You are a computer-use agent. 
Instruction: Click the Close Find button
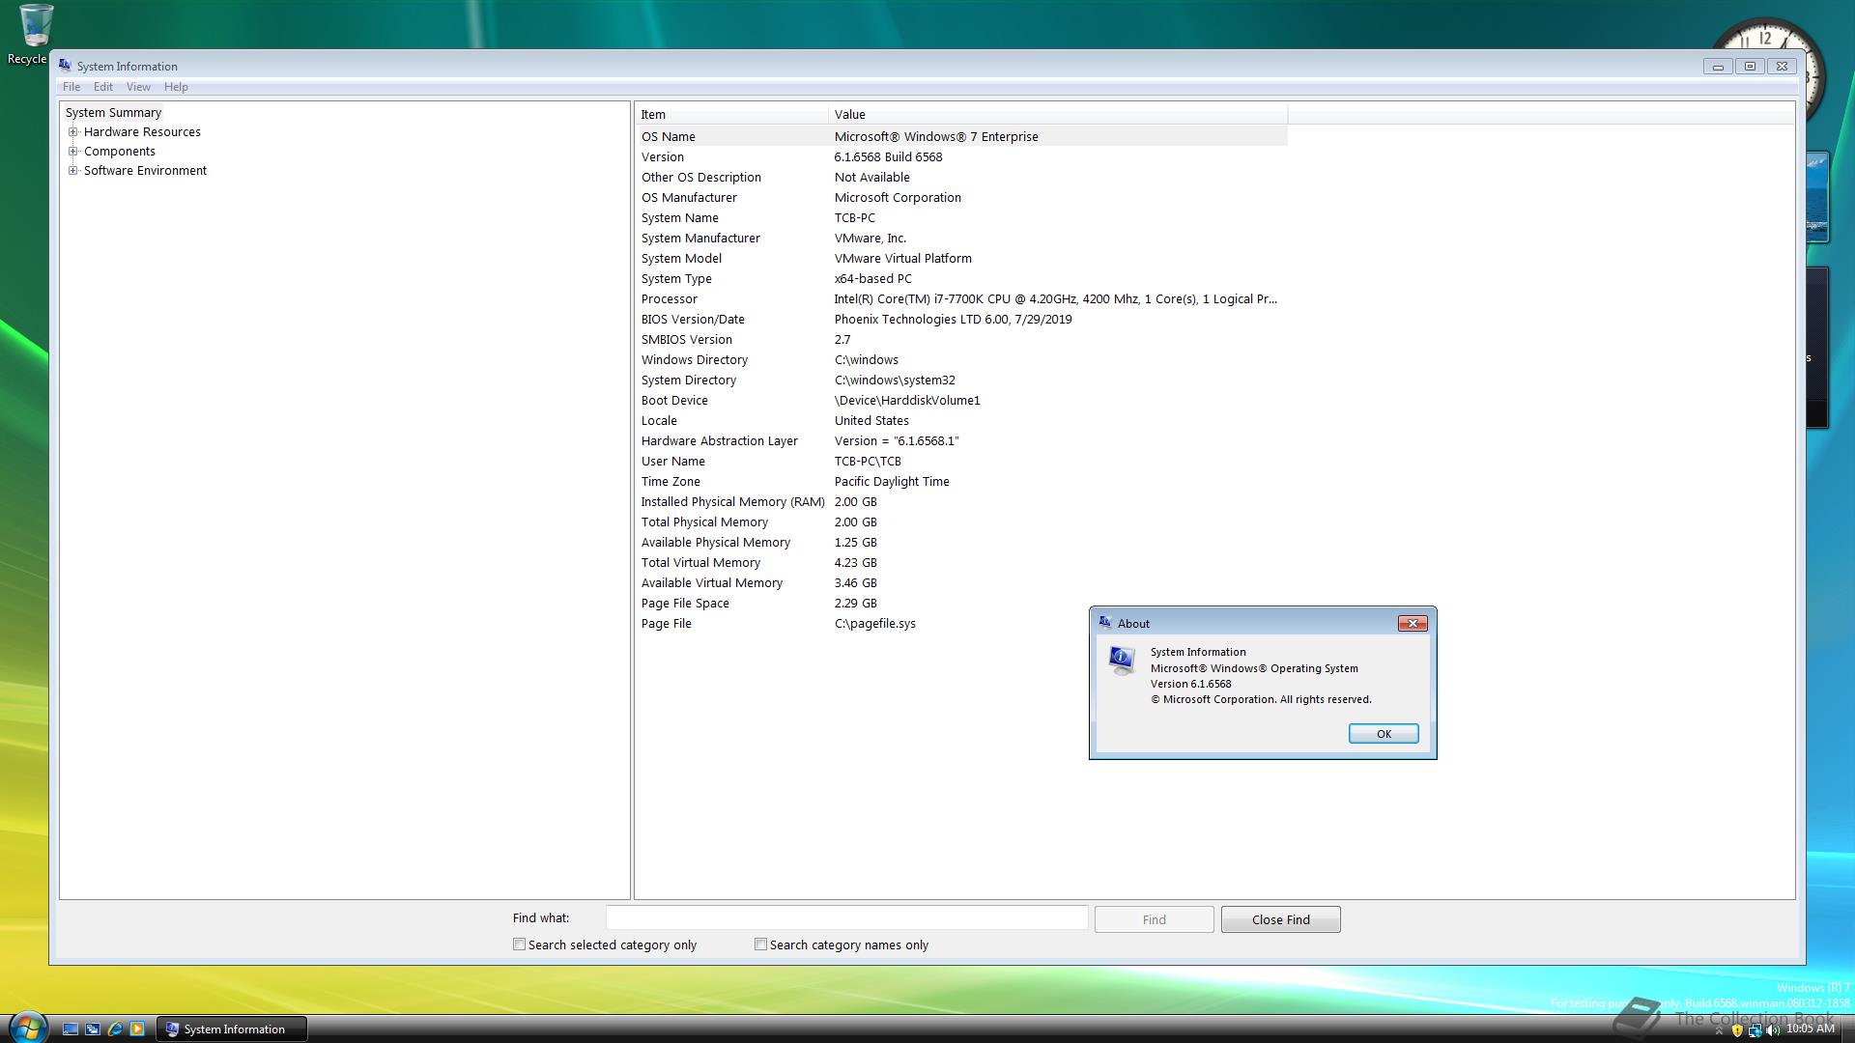click(1280, 919)
